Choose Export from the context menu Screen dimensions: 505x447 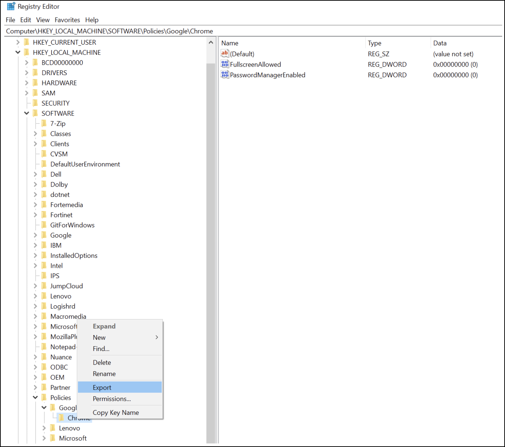pos(102,387)
